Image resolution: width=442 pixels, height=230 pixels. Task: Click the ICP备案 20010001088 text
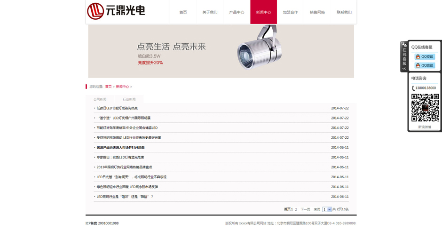pyautogui.click(x=102, y=223)
